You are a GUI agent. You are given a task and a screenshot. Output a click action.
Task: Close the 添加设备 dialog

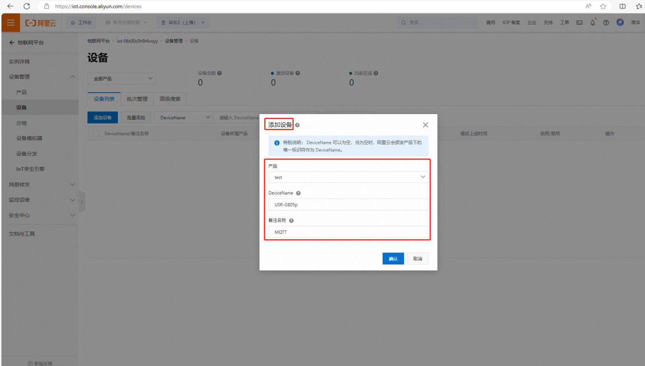[425, 125]
